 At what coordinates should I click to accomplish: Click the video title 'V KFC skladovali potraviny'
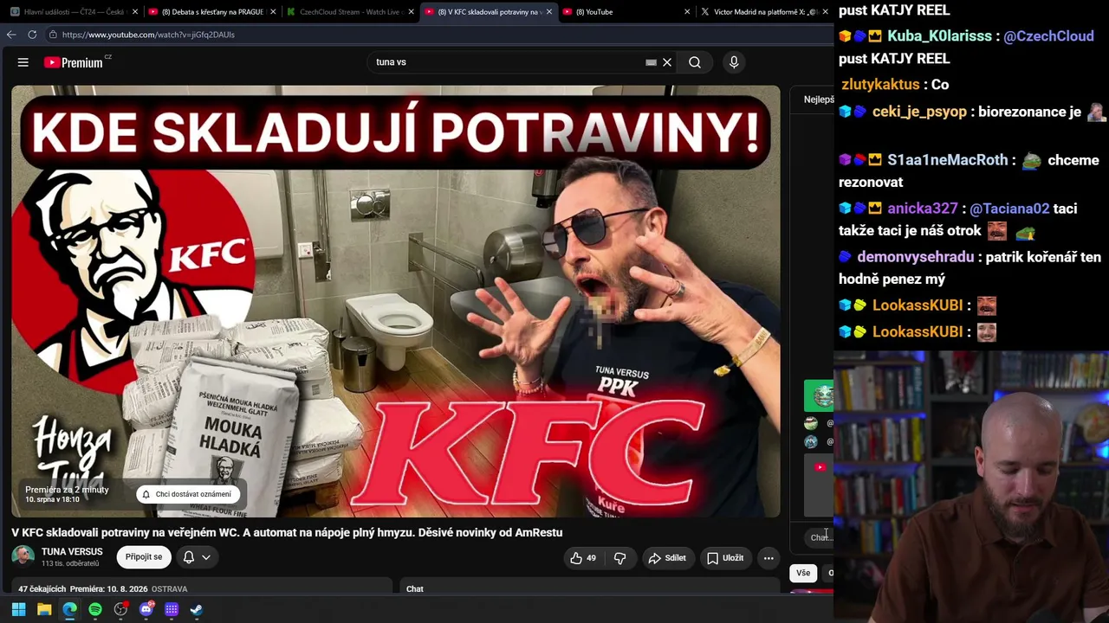tap(287, 533)
